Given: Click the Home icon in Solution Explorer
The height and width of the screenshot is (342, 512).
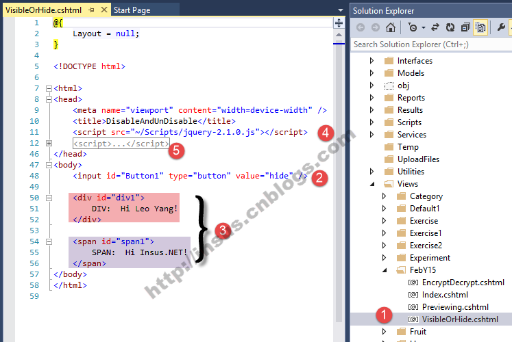Looking at the screenshot, I should pyautogui.click(x=391, y=27).
